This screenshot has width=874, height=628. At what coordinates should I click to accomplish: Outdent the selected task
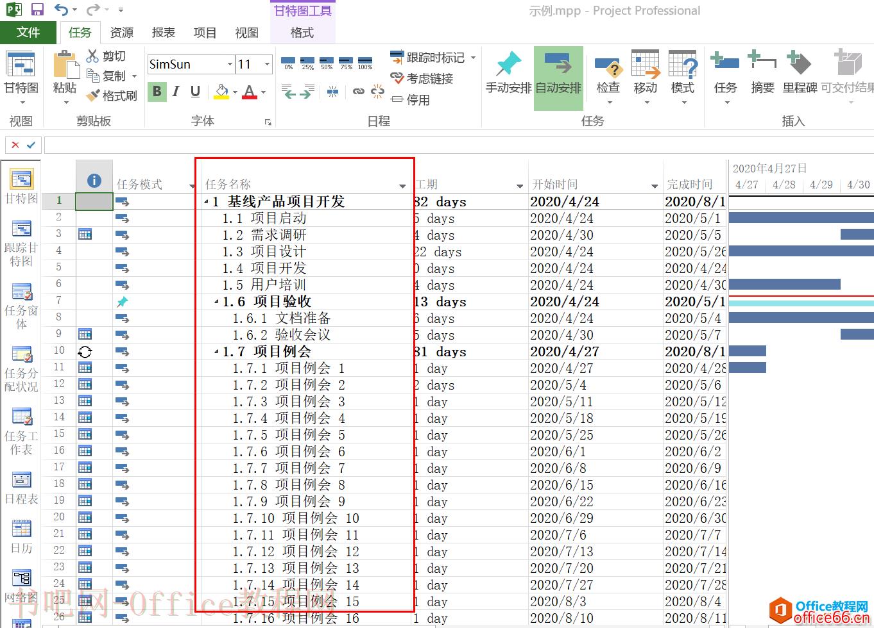[288, 92]
